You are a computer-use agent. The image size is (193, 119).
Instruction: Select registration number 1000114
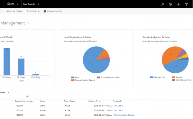pyautogui.click(x=19, y=106)
